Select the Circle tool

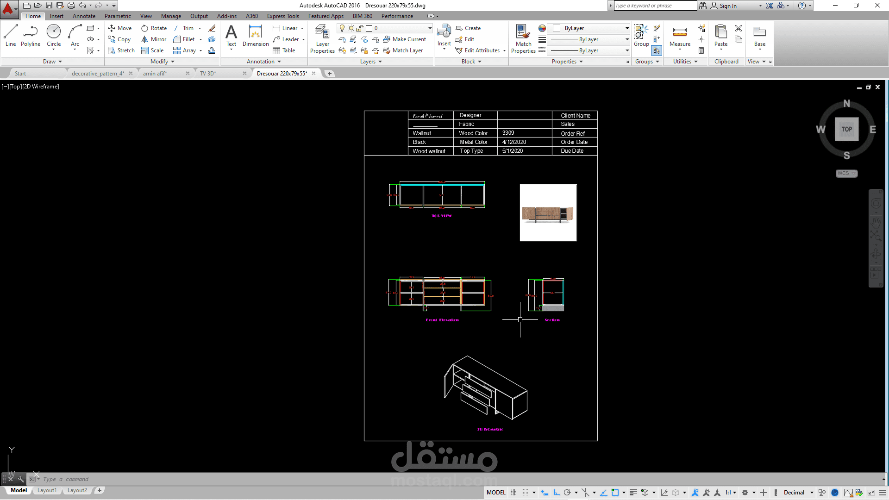click(x=54, y=36)
